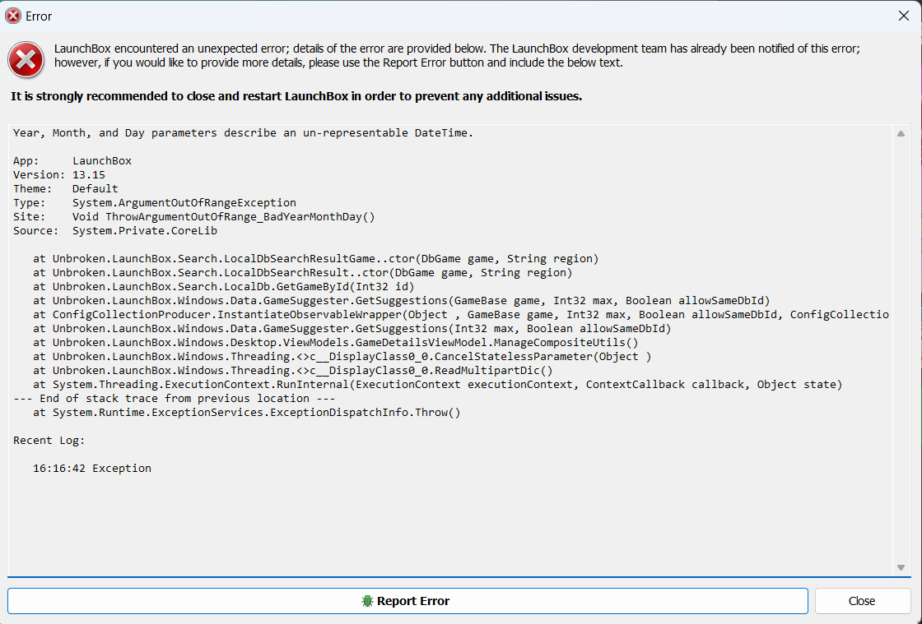Click the un-representable DateTime message line
This screenshot has width=922, height=624.
[244, 132]
